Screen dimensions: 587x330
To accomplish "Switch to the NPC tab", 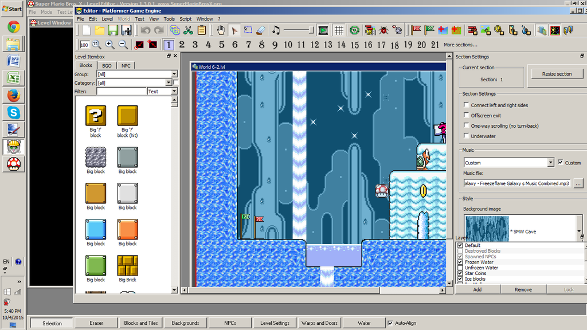I will (x=126, y=65).
